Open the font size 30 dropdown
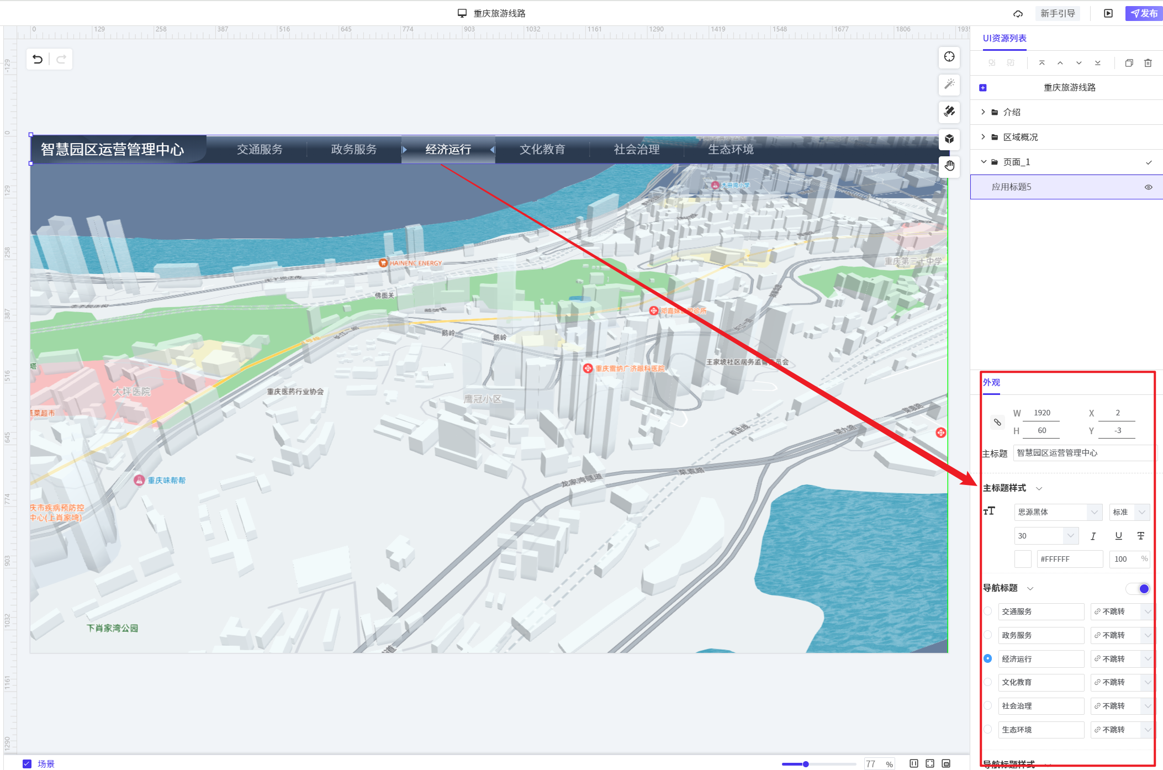Screen dimensions: 1163x770 click(1046, 536)
